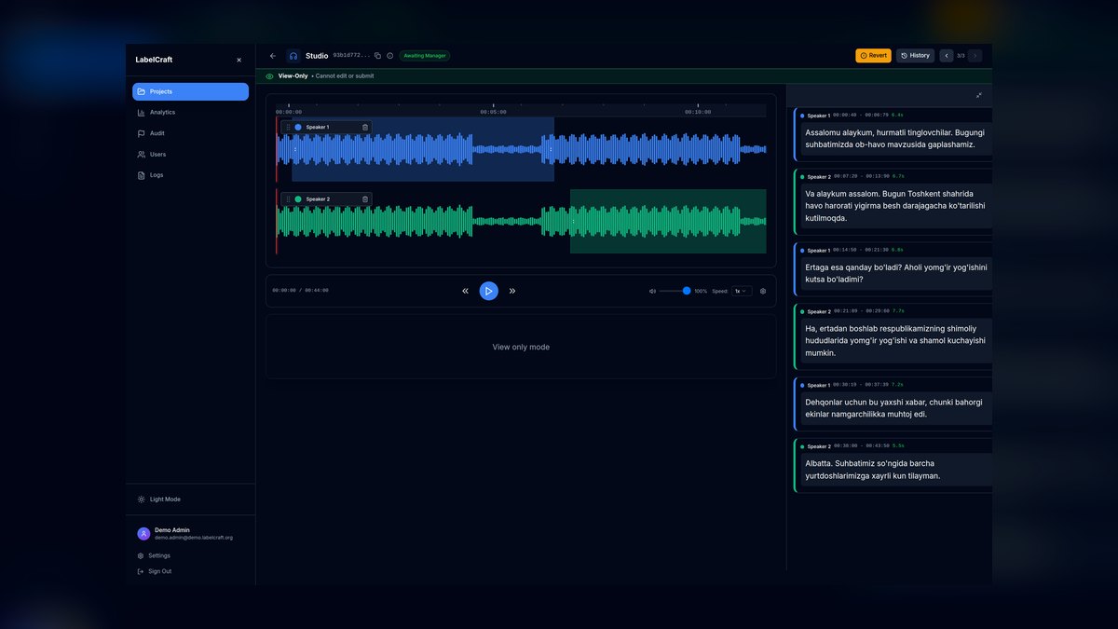The width and height of the screenshot is (1118, 629).
Task: Click the demo.admin@demo.labelcraft.org email
Action: tap(194, 538)
